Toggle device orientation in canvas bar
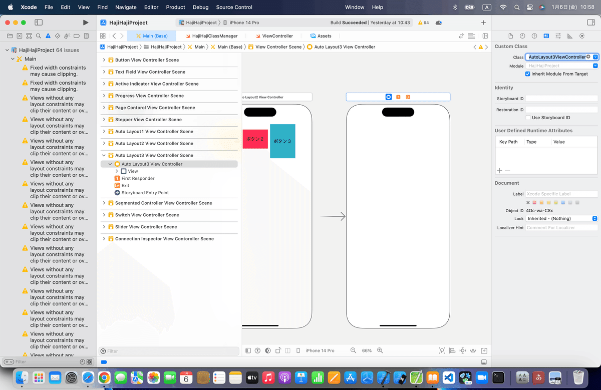The width and height of the screenshot is (601, 390). coord(278,350)
